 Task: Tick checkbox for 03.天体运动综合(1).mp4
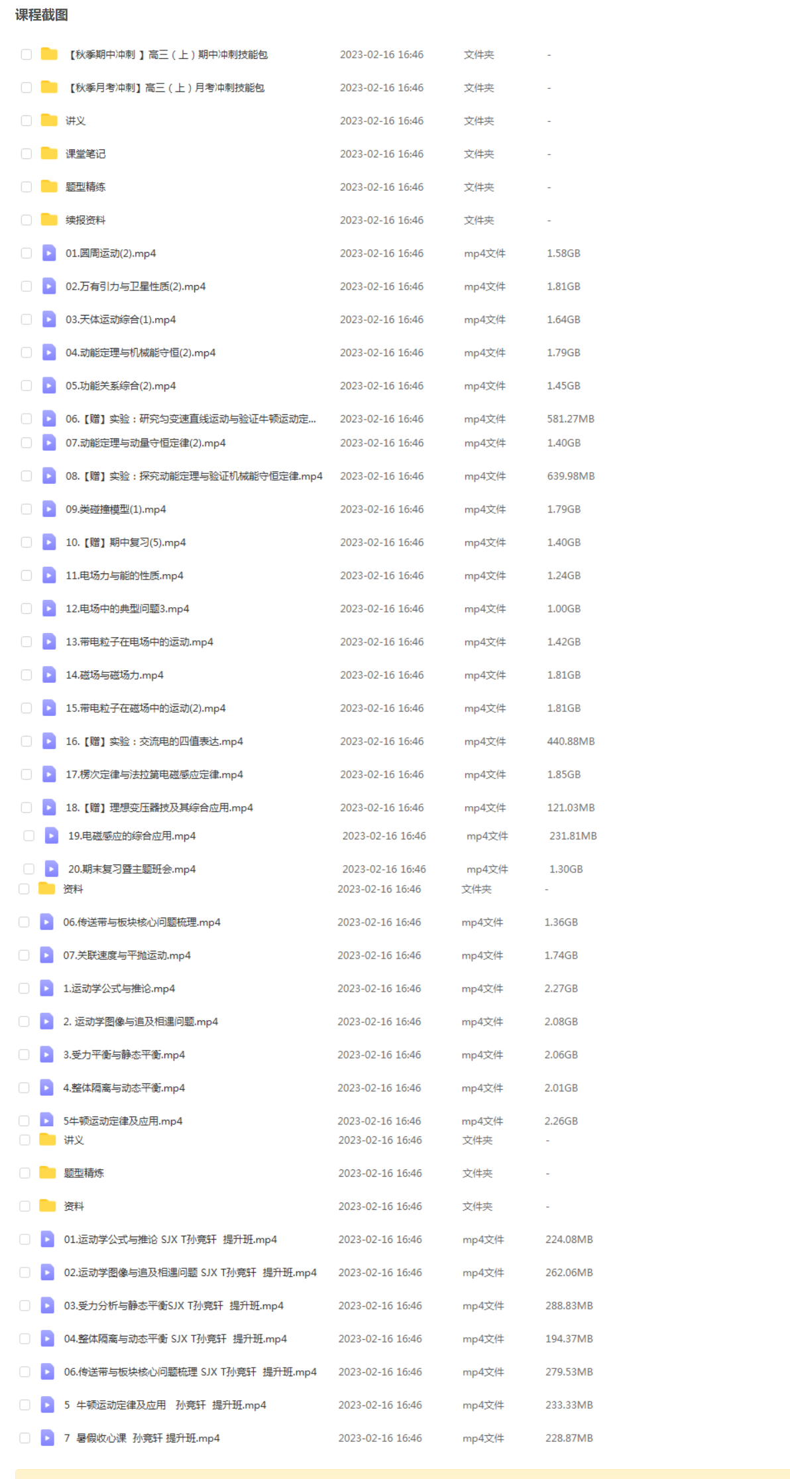tap(27, 320)
